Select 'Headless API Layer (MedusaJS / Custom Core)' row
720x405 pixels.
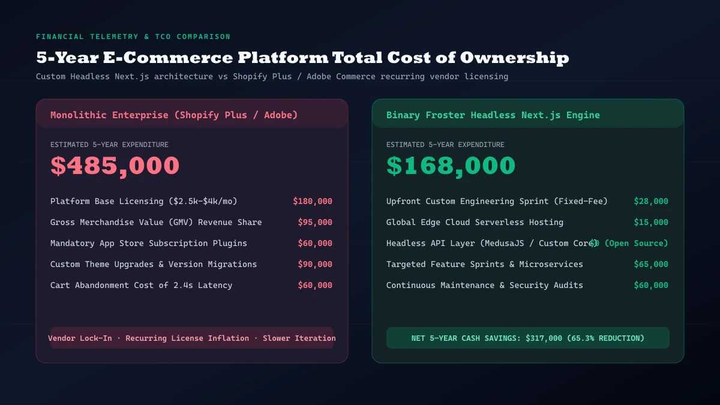click(527, 244)
